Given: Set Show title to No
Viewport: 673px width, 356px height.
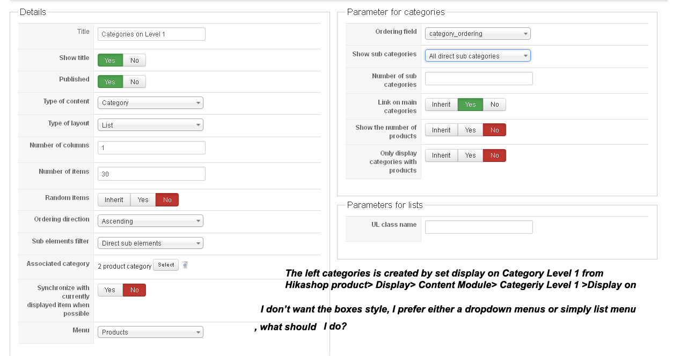Looking at the screenshot, I should 134,60.
